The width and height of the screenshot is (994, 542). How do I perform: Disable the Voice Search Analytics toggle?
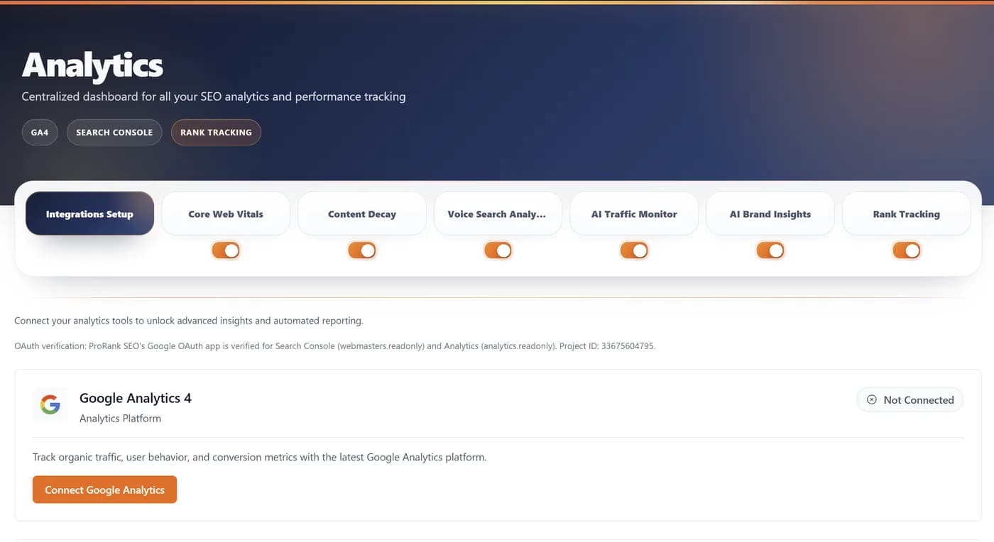point(498,250)
